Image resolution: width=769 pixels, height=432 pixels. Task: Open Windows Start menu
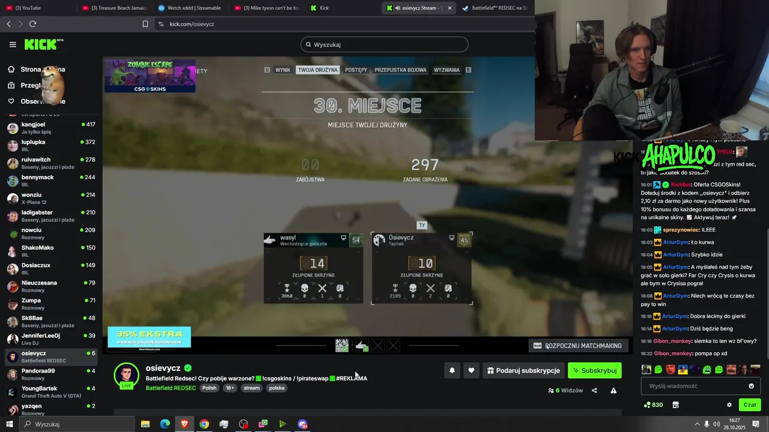point(9,424)
